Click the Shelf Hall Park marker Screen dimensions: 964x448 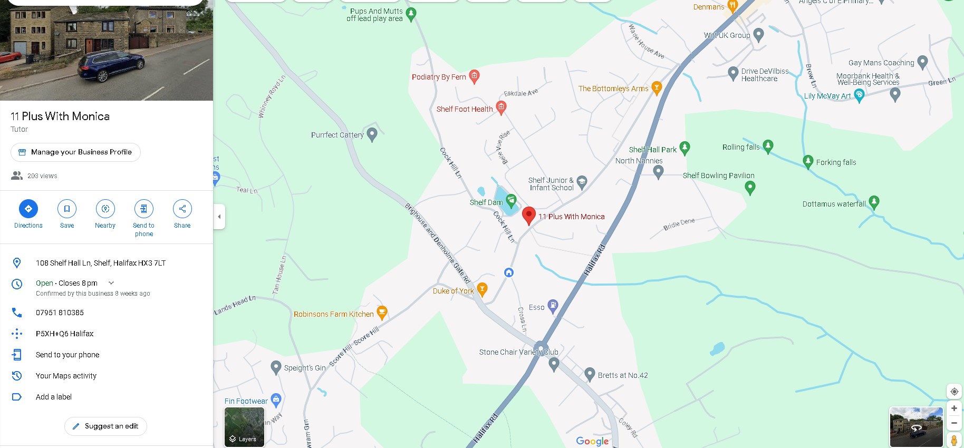coord(685,148)
